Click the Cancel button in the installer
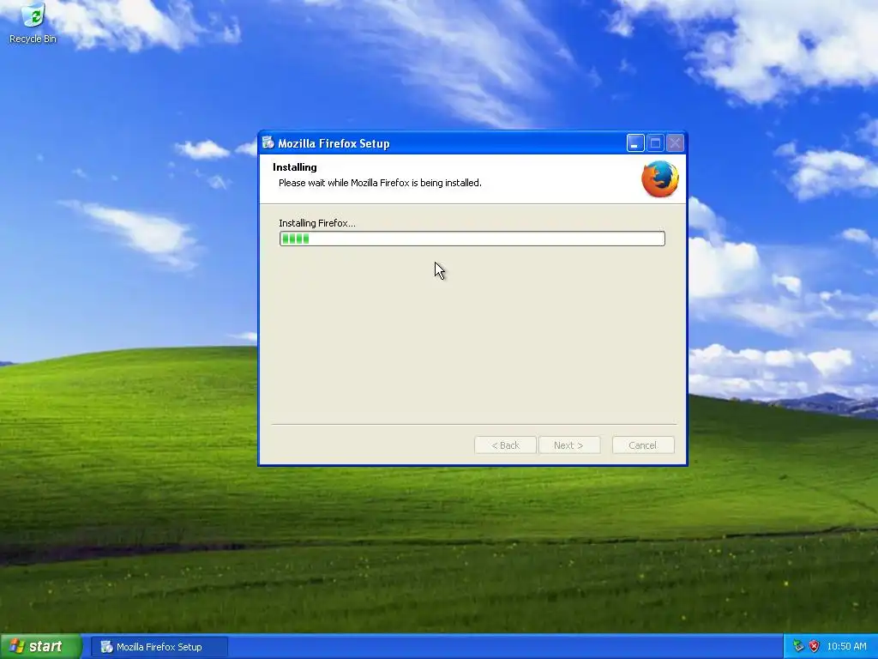The height and width of the screenshot is (659, 878). pos(643,445)
